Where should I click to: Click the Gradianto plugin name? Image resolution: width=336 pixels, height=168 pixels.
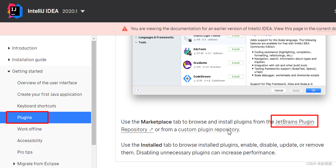pyautogui.click(x=200, y=63)
